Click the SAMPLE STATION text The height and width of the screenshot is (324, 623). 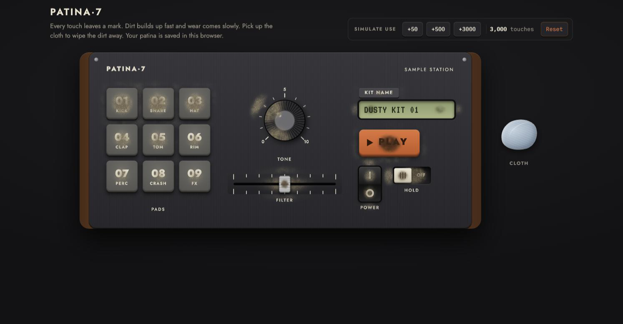(429, 70)
